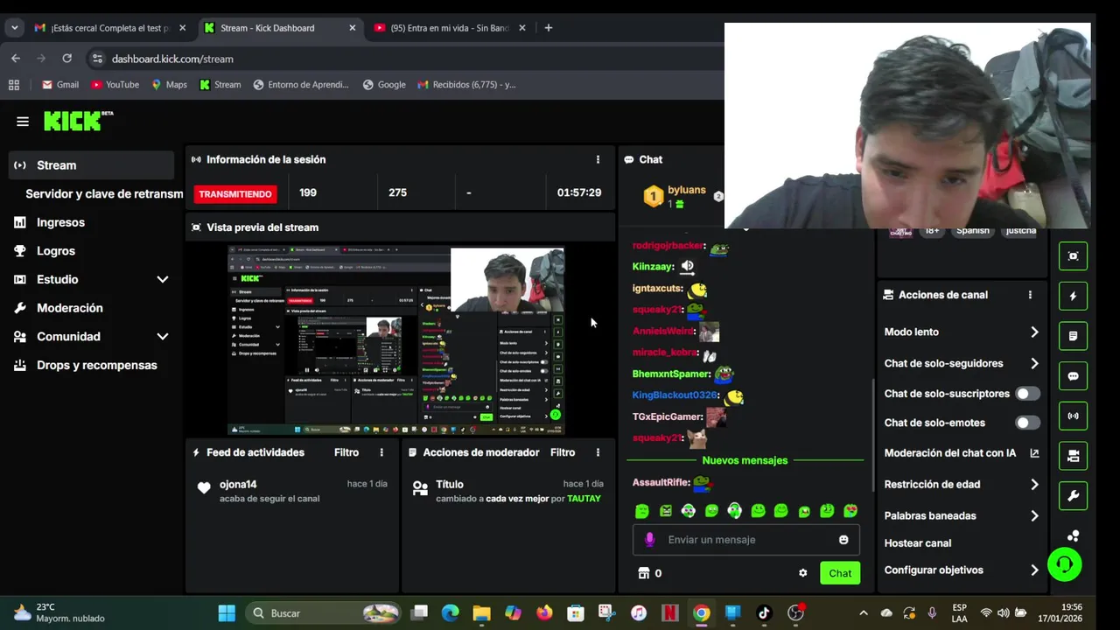Screen dimensions: 1120x630
Task: Open Acciones de canal three-dot menu
Action: click(x=1030, y=295)
